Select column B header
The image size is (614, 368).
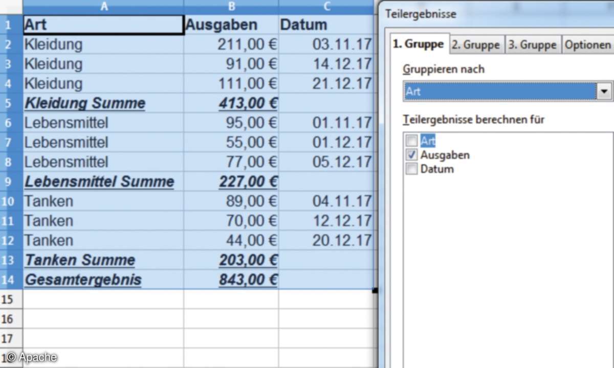231,7
